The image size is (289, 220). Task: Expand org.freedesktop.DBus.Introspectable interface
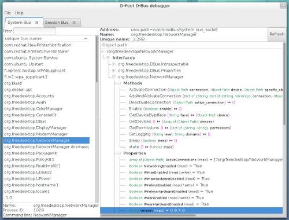(x=114, y=64)
